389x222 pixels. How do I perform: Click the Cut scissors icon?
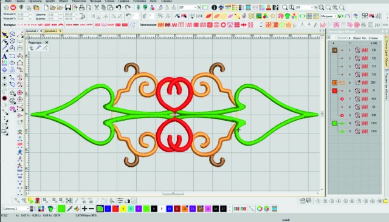click(97, 8)
